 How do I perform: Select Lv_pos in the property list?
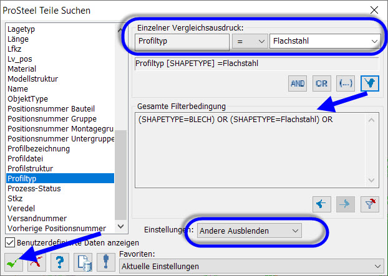tap(60, 59)
